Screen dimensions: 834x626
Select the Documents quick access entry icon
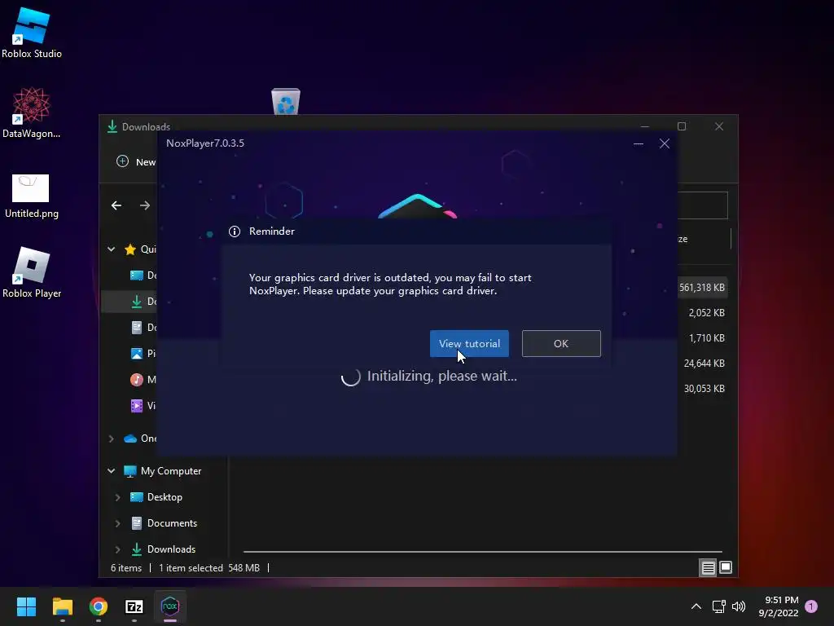[137, 328]
